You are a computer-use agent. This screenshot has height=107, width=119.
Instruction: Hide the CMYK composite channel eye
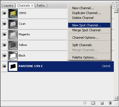[4, 13]
